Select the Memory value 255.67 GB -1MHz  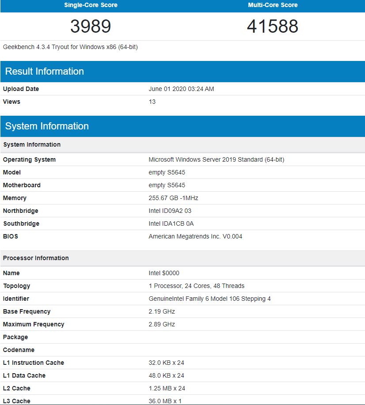tap(173, 198)
